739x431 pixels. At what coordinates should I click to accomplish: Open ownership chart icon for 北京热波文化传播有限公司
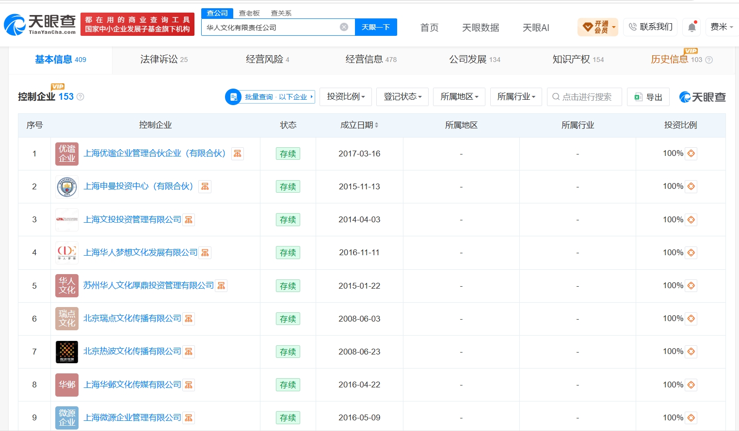tap(189, 352)
